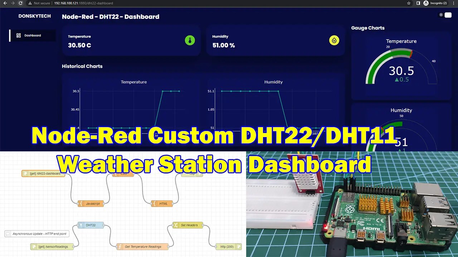458x257 pixels.
Task: Open the Dashboard entry in the side menu
Action: [x=33, y=35]
